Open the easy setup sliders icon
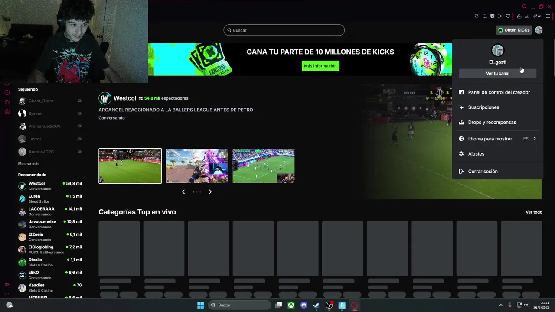The width and height of the screenshot is (555, 312). tap(548, 16)
